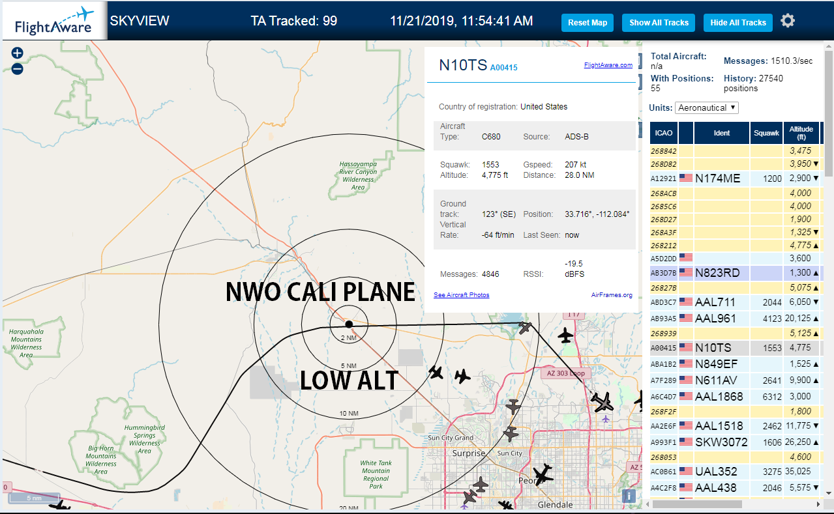Open the FlightAware.com link in info panel
834x514 pixels.
(x=608, y=65)
